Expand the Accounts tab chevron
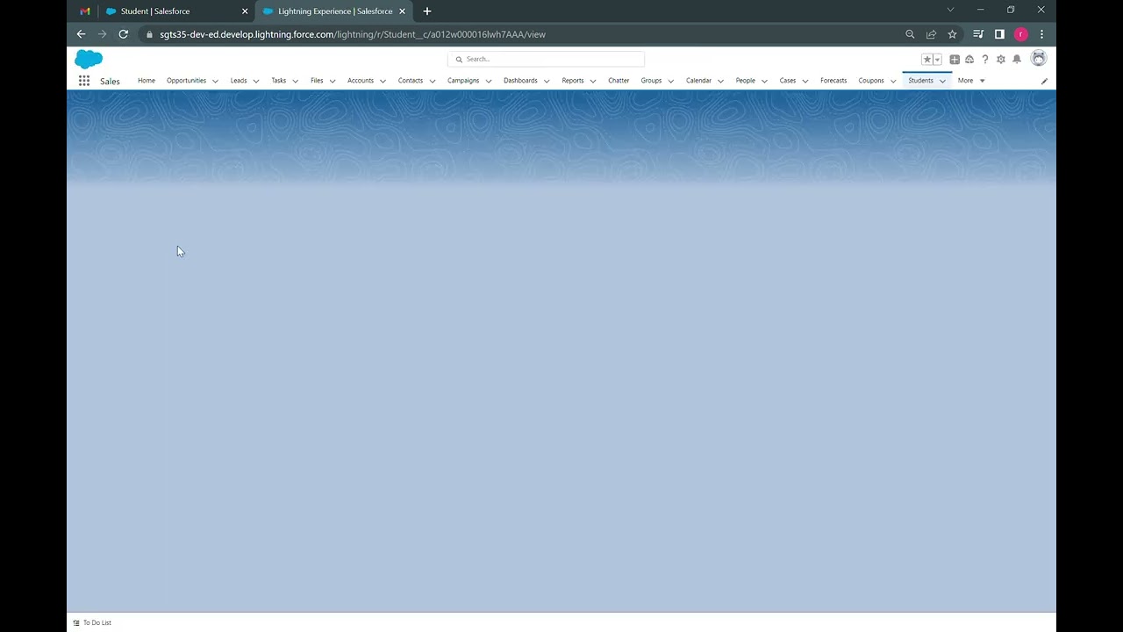 click(x=383, y=81)
